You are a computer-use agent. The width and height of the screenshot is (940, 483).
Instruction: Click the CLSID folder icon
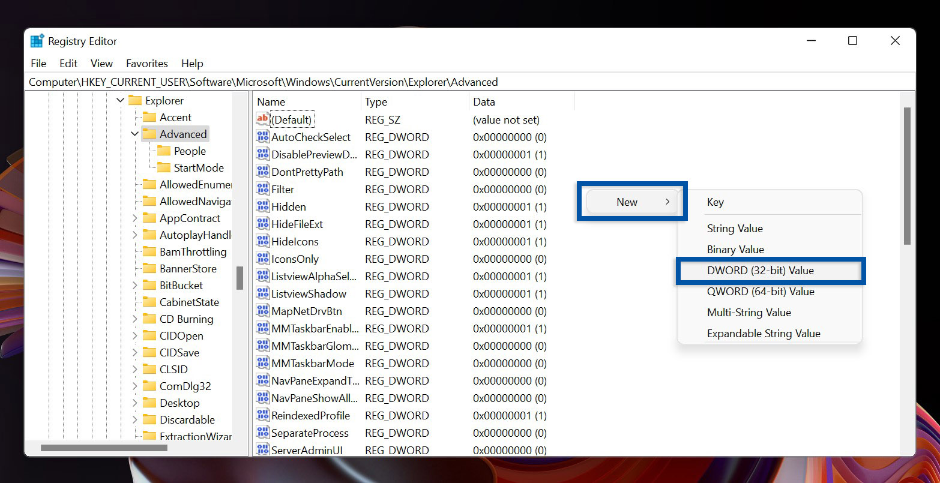coord(148,369)
